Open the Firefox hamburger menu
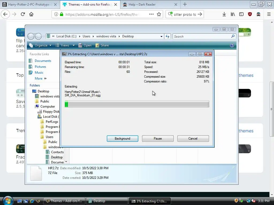 [269, 14]
